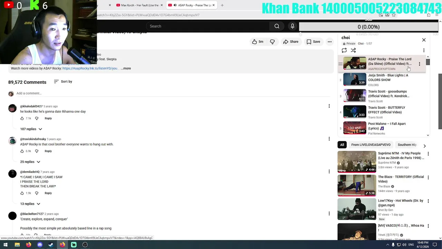Open Discord from the taskbar

coord(40,245)
